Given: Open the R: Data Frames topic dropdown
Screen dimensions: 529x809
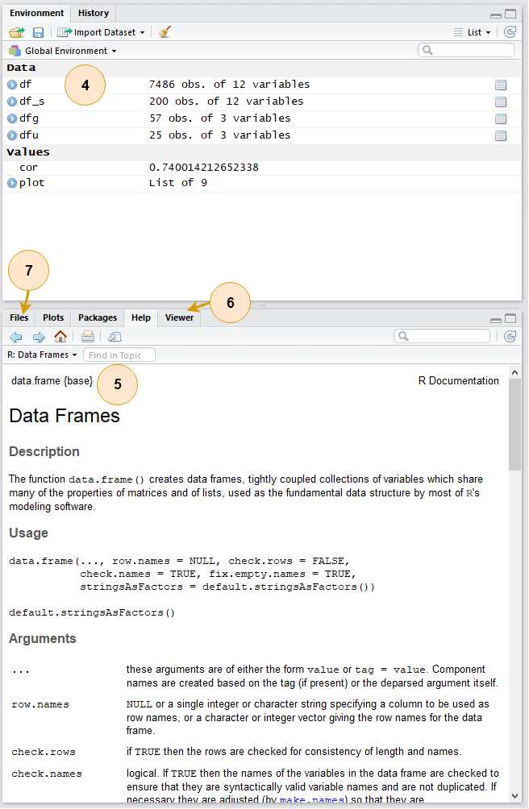Looking at the screenshot, I should coord(42,355).
